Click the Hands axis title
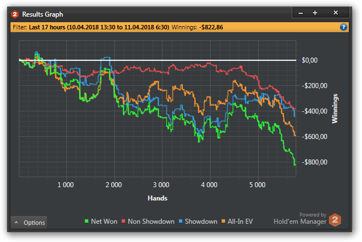The width and height of the screenshot is (362, 242). pos(158,198)
